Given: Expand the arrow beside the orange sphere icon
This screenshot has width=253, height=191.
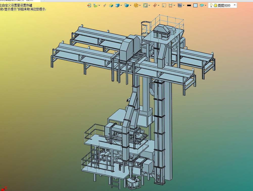Looking at the screenshot, I should [140, 5].
